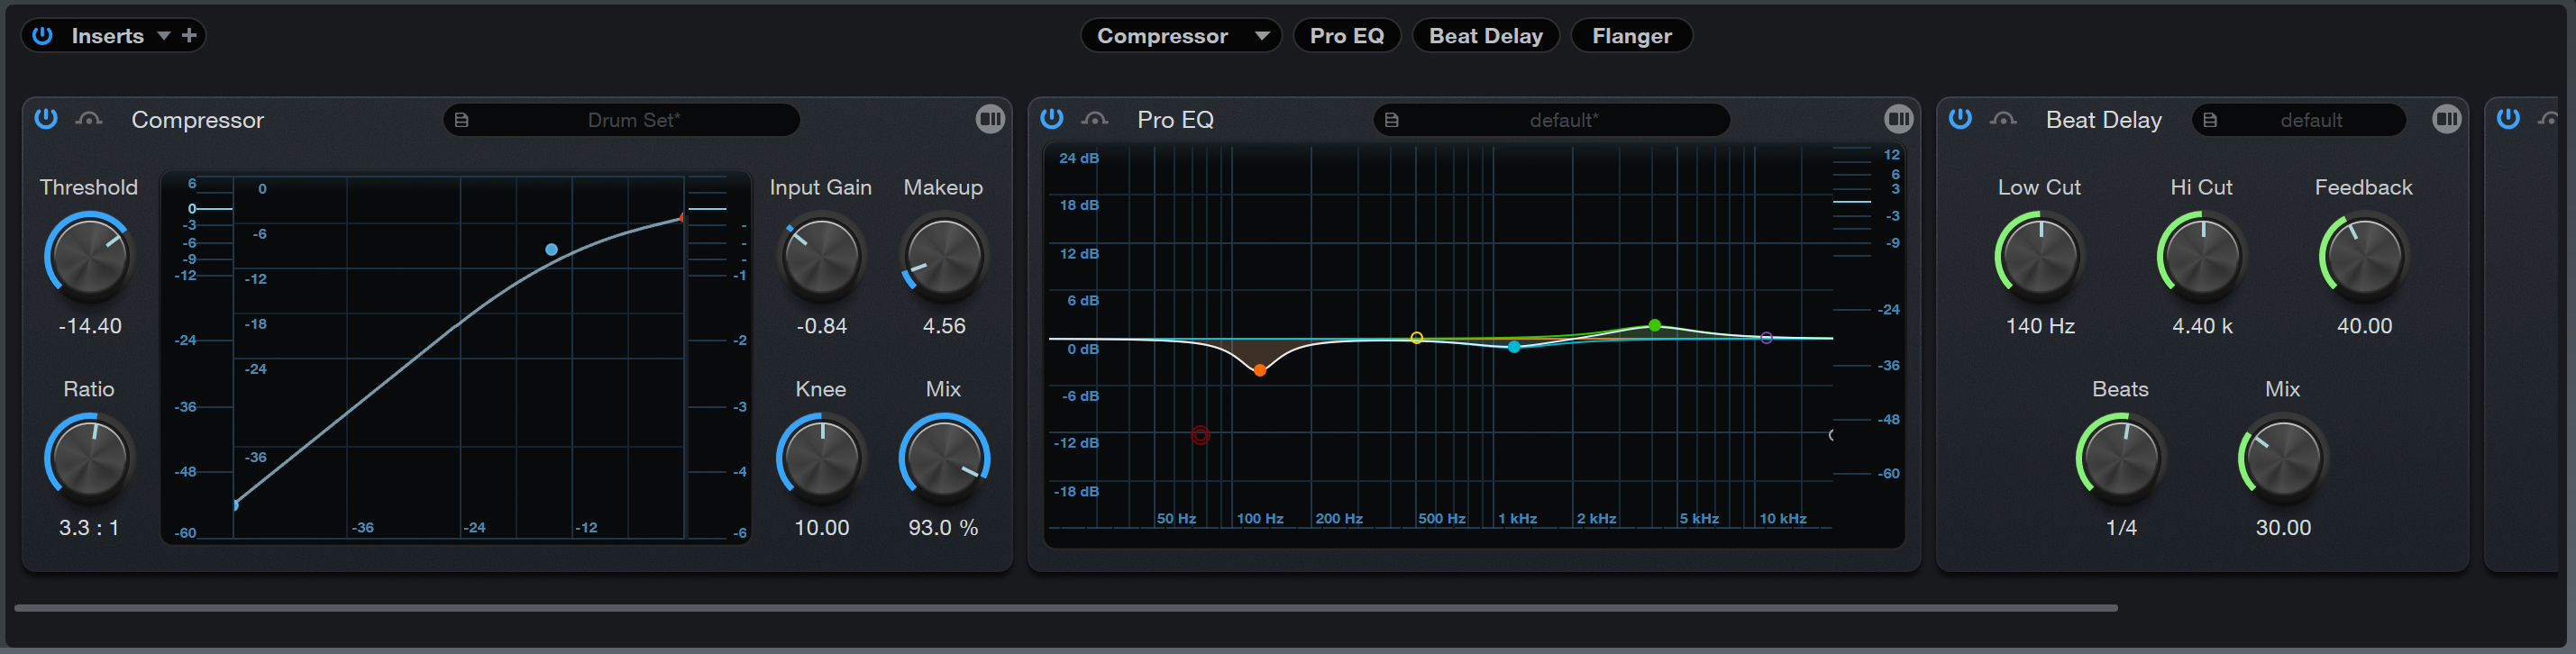
Task: Click the Pro EQ preset file icon
Action: [x=1392, y=120]
